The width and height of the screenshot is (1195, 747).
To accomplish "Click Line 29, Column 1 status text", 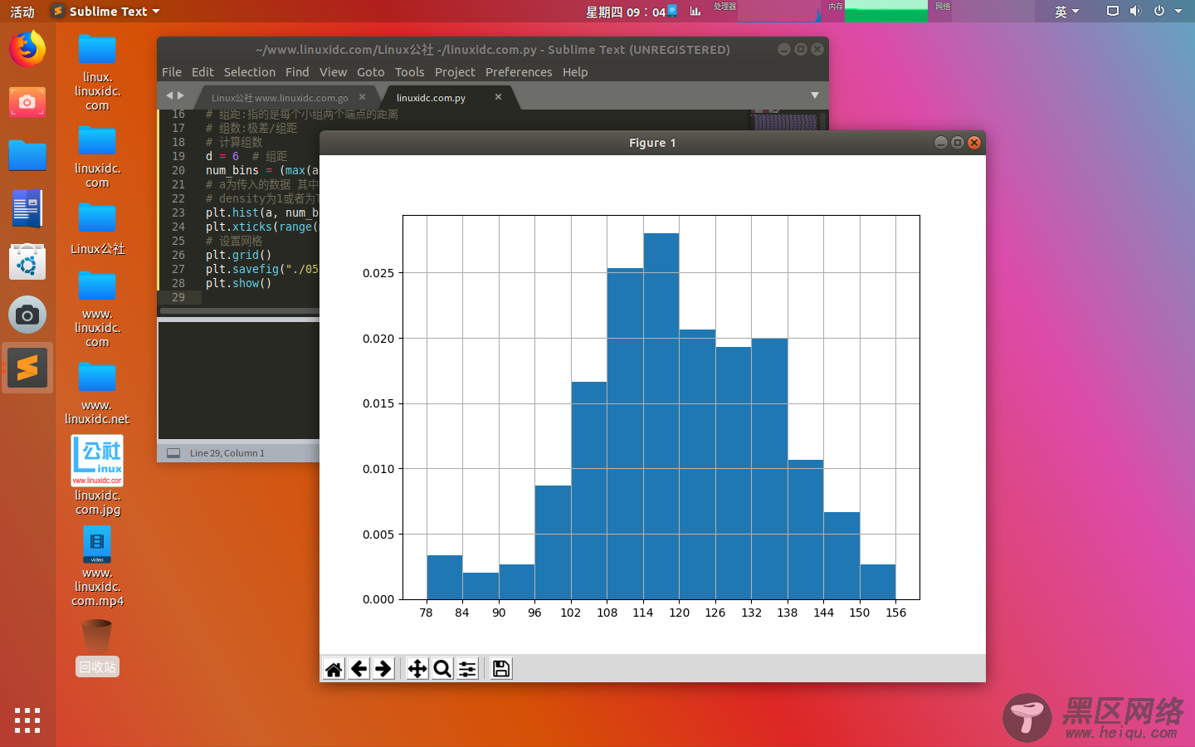I will click(227, 453).
